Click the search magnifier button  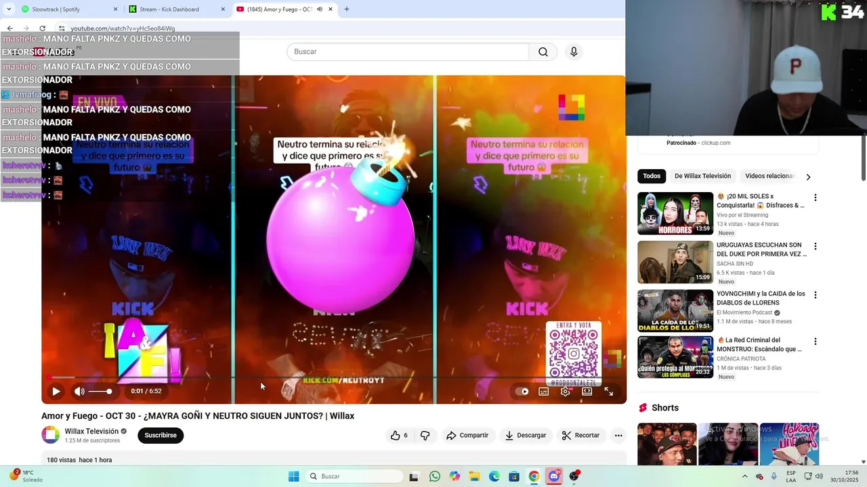pyautogui.click(x=543, y=51)
